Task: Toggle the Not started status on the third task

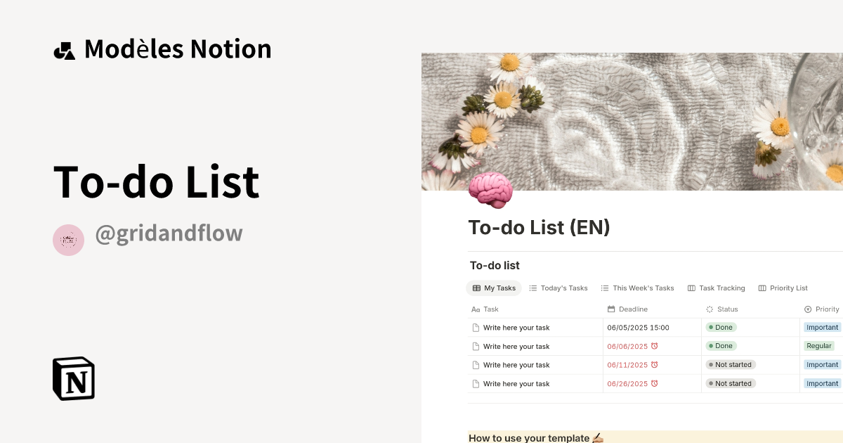Action: click(731, 364)
